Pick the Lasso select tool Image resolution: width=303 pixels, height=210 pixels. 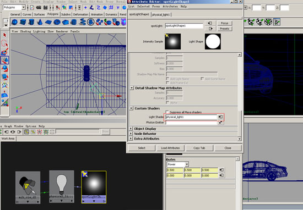coord(4,43)
